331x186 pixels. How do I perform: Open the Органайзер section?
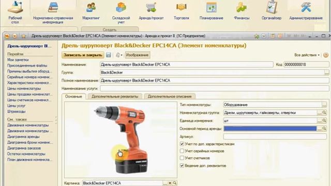click(272, 10)
